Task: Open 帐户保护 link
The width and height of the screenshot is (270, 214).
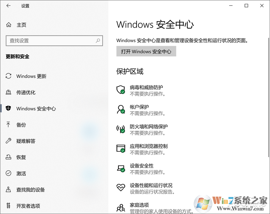Action: [x=139, y=107]
